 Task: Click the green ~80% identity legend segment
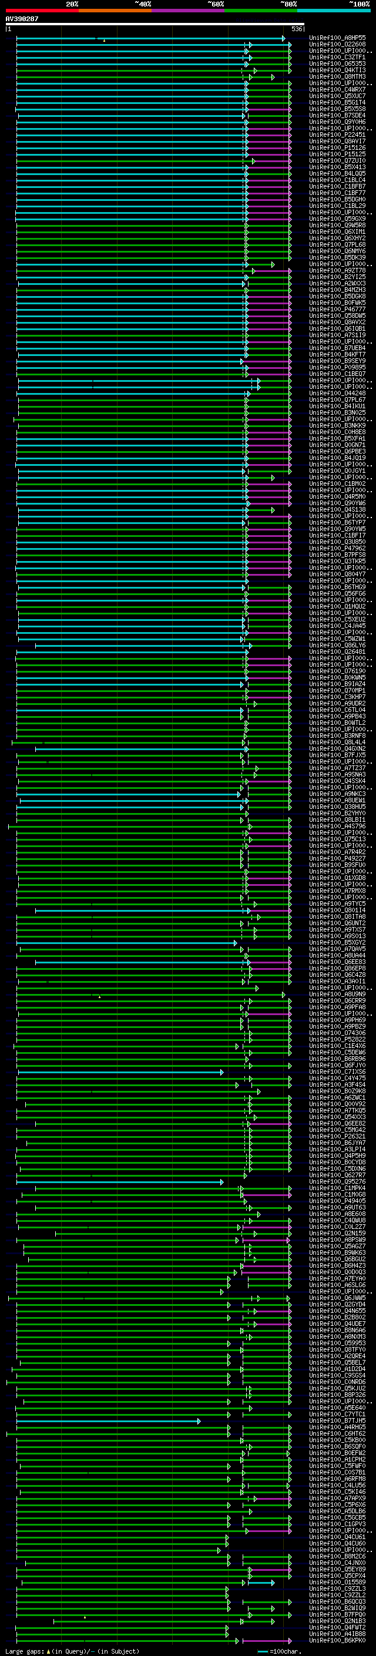point(261,11)
